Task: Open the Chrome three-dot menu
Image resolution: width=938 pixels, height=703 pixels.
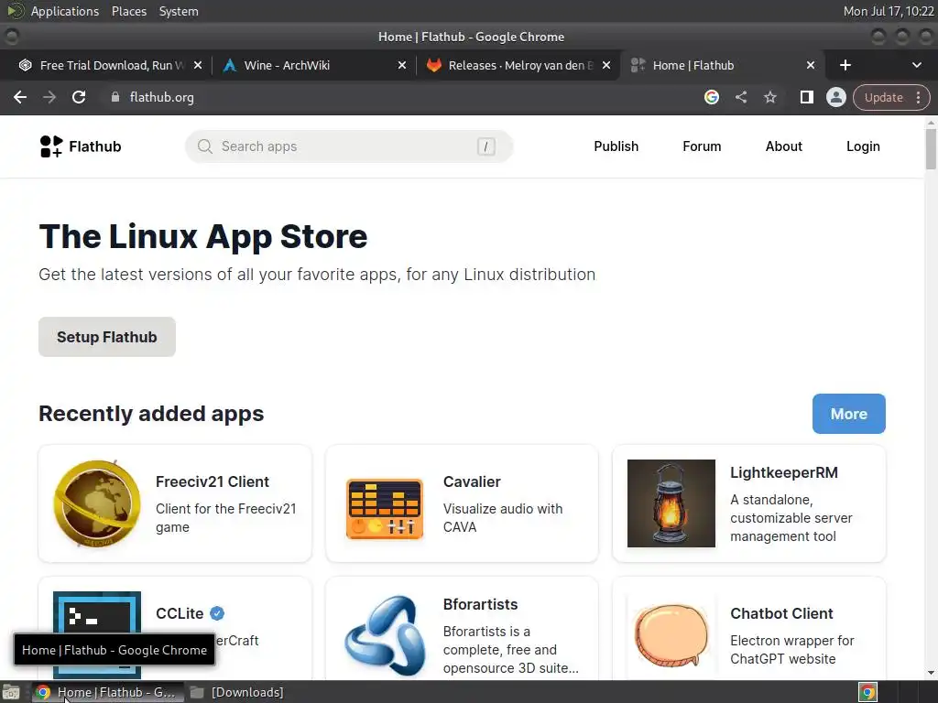Action: click(x=918, y=97)
